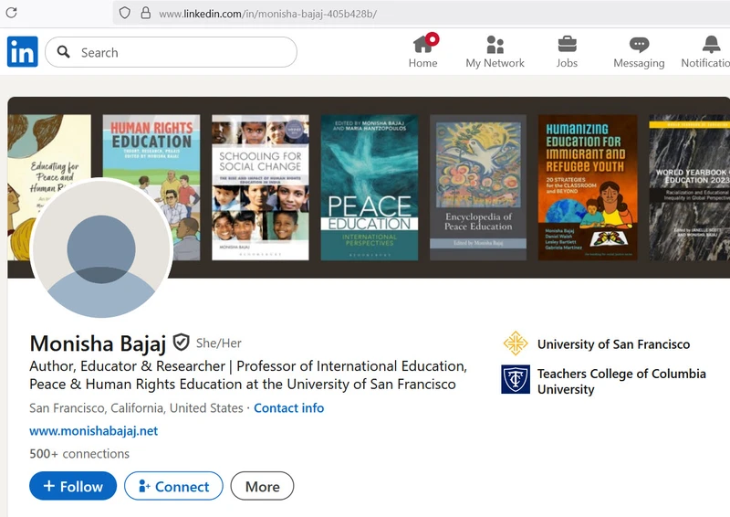Screen dimensions: 730x517
Task: Focus the LinkedIn Search input field
Action: click(171, 52)
